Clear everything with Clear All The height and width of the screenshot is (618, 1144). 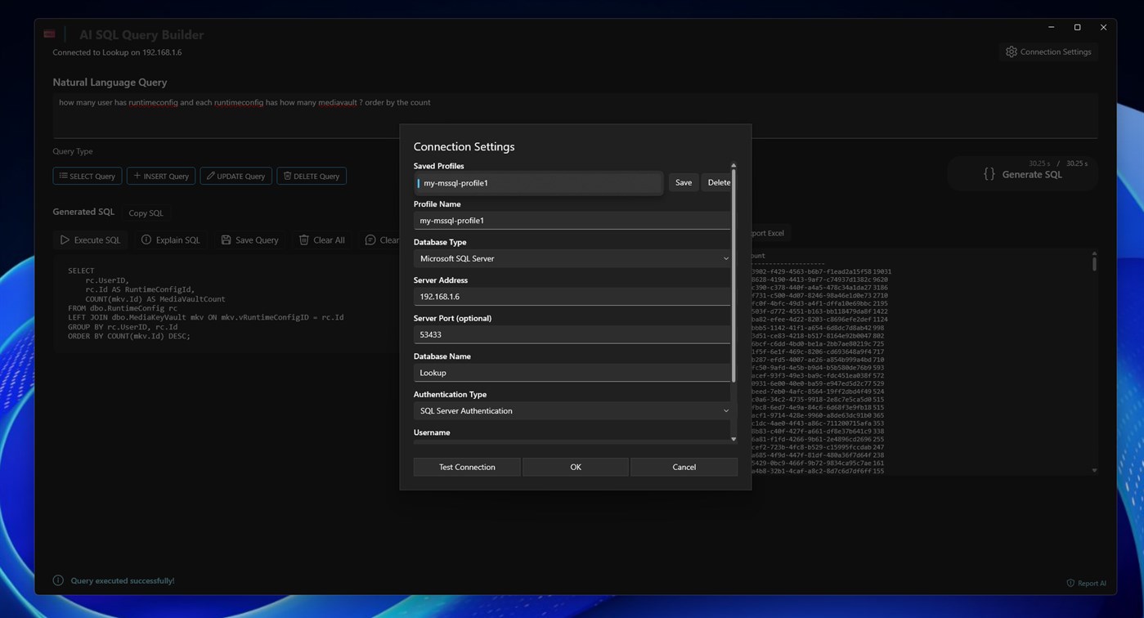point(321,240)
